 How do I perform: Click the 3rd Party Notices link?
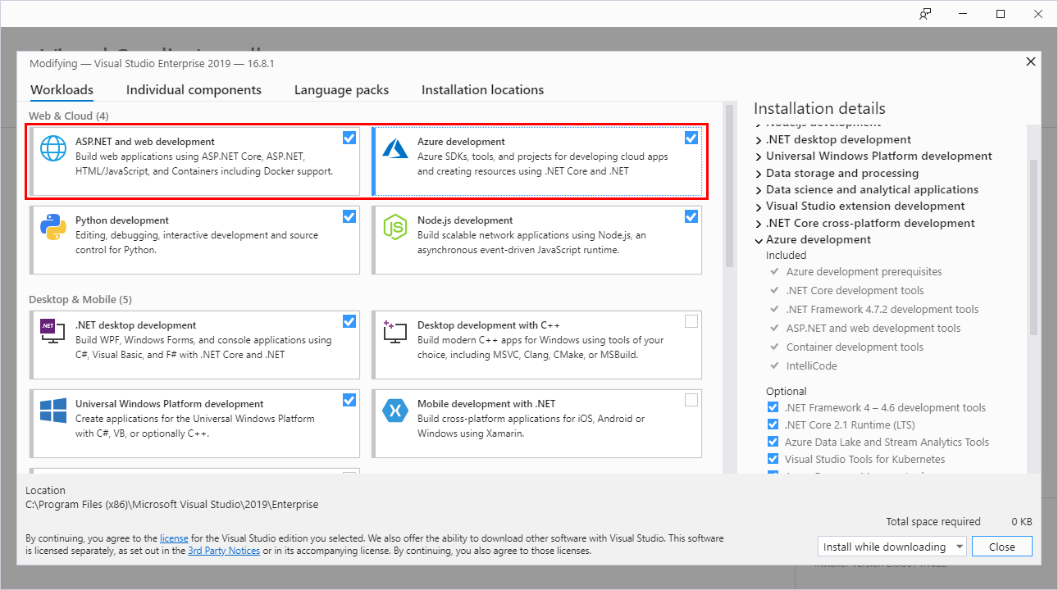pyautogui.click(x=224, y=550)
